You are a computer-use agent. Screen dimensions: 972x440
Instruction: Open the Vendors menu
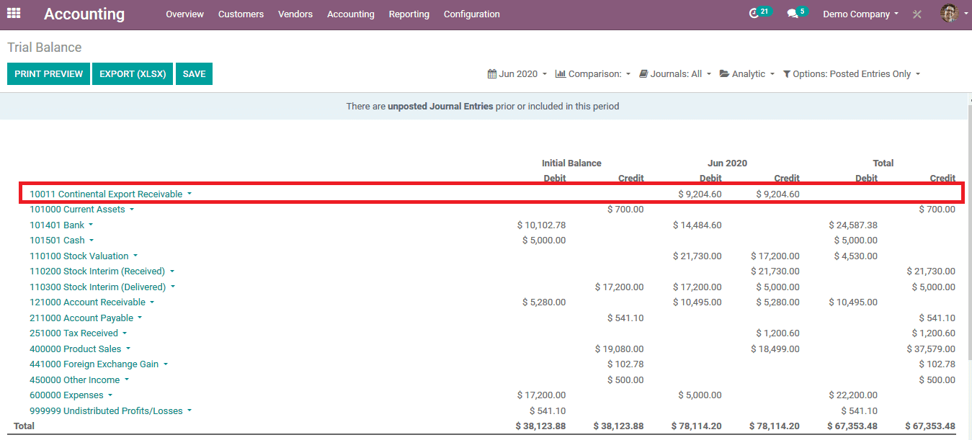point(295,14)
